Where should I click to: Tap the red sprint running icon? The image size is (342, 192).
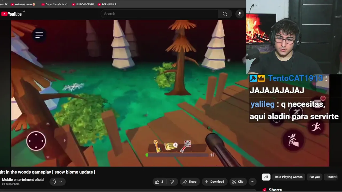tap(316, 127)
